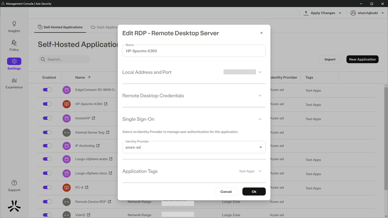Open the Insights section in sidebar
Image resolution: width=388 pixels, height=218 pixels.
click(x=14, y=27)
